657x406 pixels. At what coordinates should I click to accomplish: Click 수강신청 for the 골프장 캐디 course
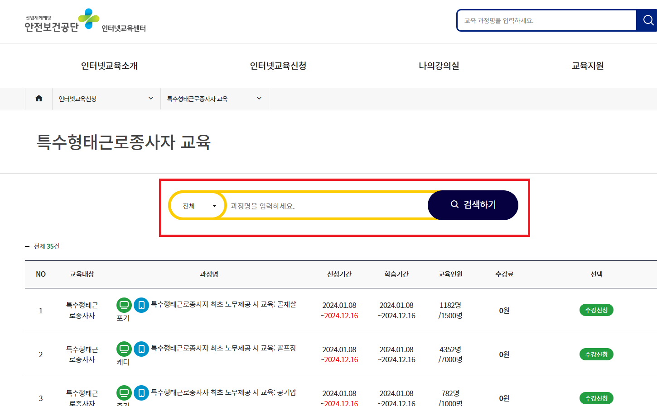pos(596,354)
